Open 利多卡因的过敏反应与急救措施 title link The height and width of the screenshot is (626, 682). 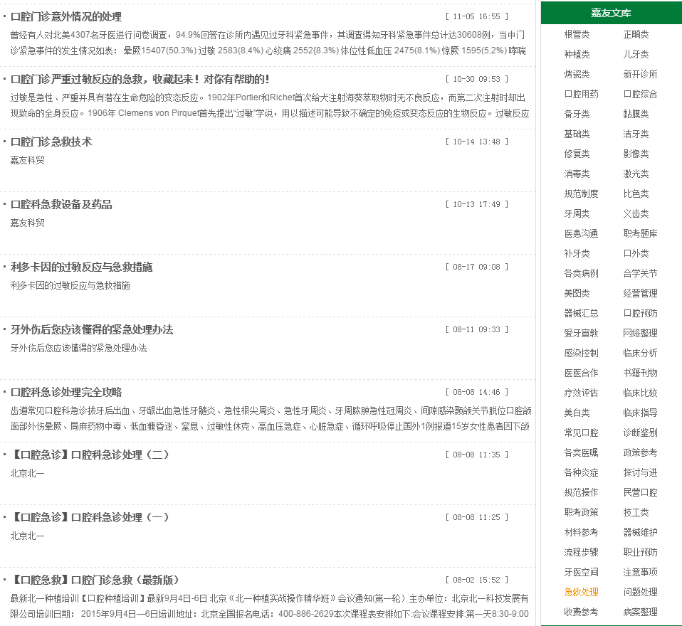pos(81,267)
